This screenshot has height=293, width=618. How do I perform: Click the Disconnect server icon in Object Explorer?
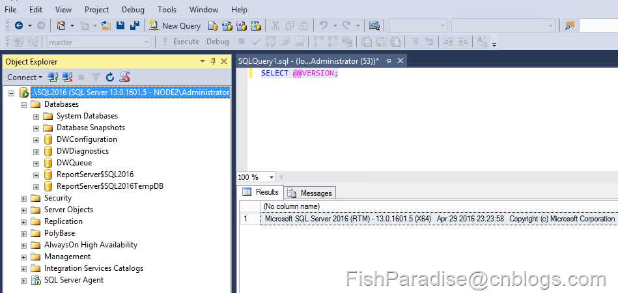pos(67,77)
